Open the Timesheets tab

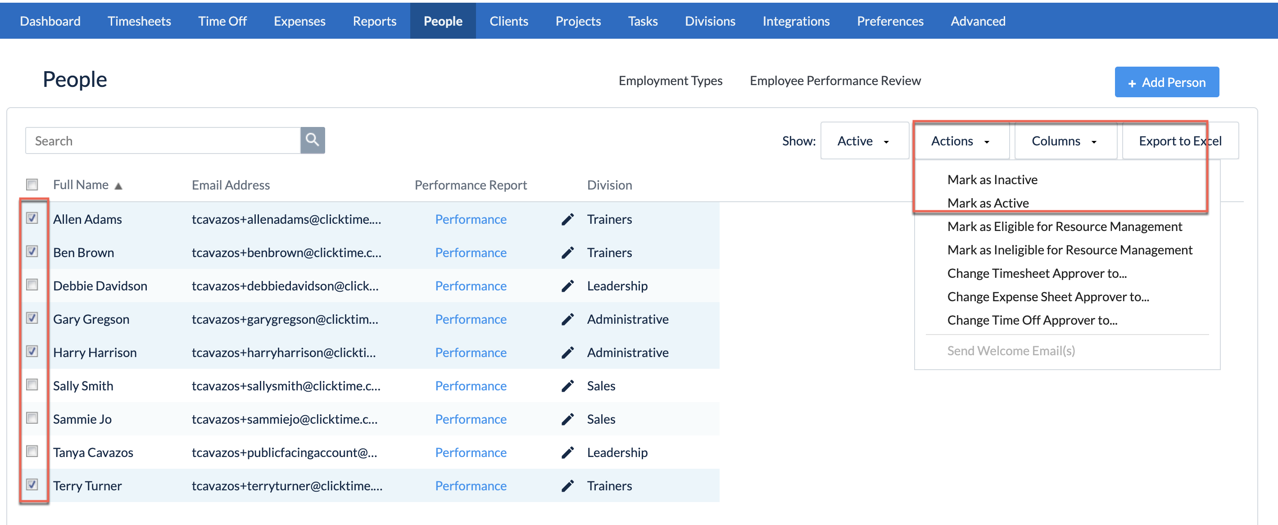point(140,21)
